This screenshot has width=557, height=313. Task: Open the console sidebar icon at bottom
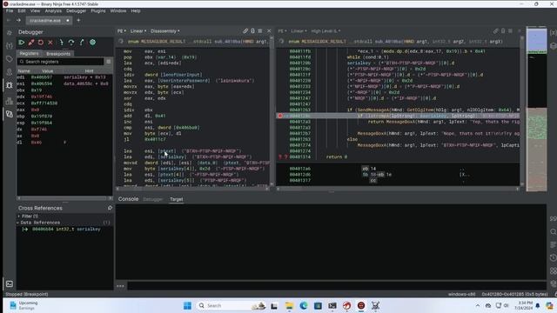point(10,284)
